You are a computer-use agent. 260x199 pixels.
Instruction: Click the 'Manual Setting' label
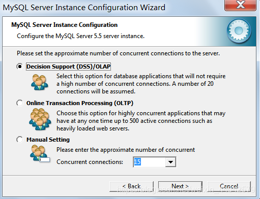pyautogui.click(x=48, y=140)
